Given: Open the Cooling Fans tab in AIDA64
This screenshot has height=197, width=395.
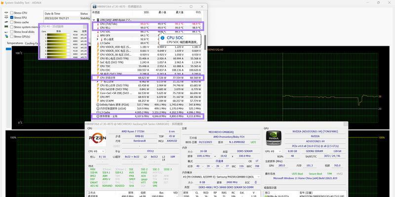Looking at the screenshot, I should 32,43.
